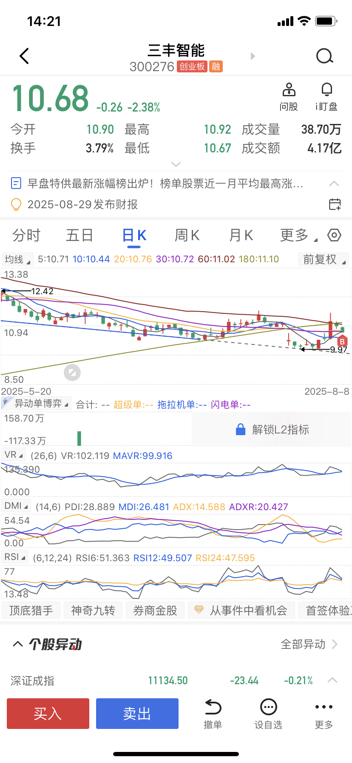
Task: Switch to 周K chart tab
Action: pos(187,235)
